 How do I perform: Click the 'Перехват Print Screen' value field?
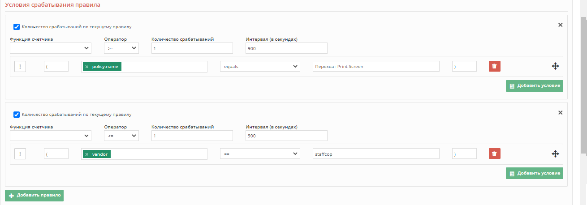[376, 66]
